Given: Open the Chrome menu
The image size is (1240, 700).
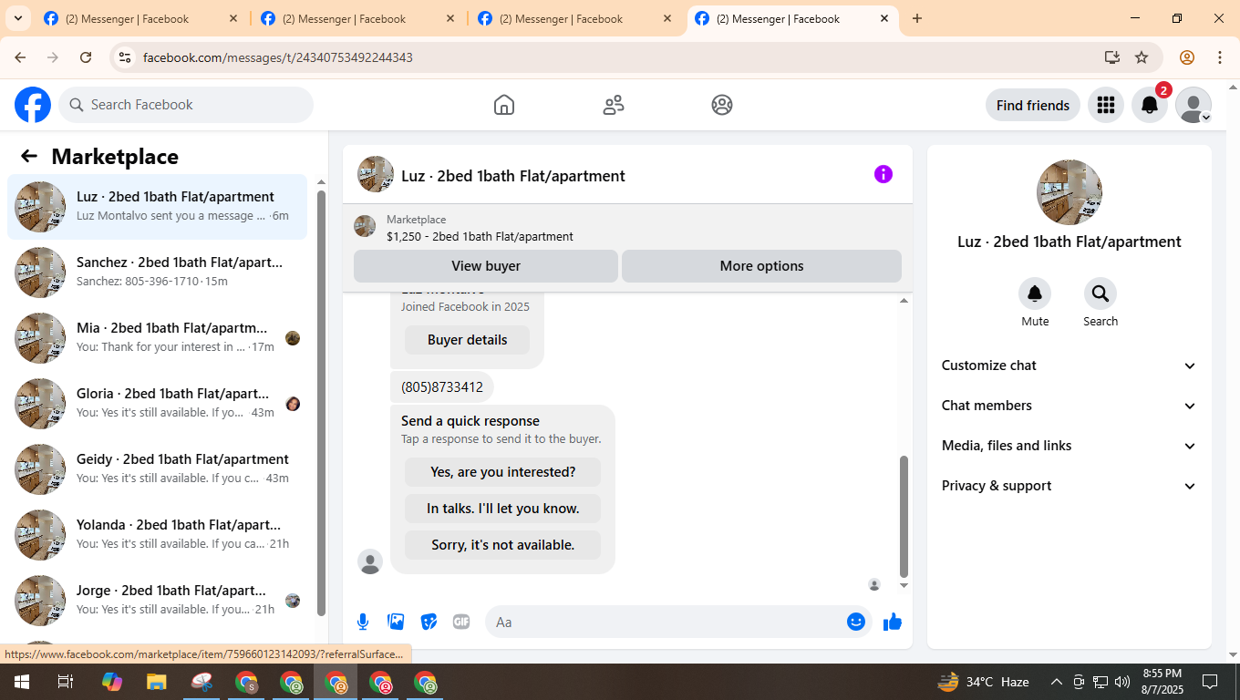Looking at the screenshot, I should coord(1220,57).
